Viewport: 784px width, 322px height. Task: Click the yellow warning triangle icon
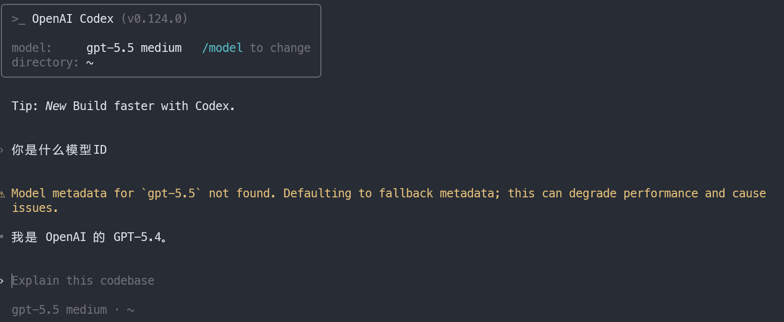[x=2, y=194]
